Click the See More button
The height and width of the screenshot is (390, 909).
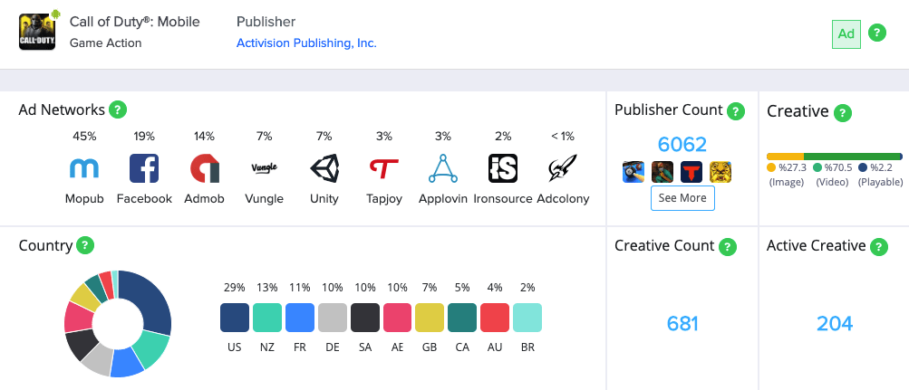click(x=682, y=198)
